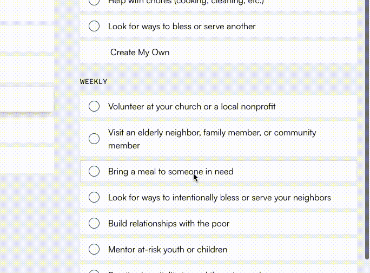Check 'Volunteer at your church or a local nonprofit'
The height and width of the screenshot is (273, 370).
point(94,106)
